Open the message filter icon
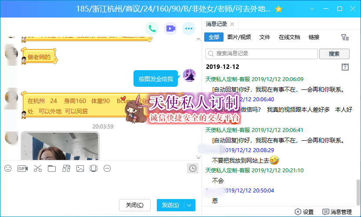This screenshot has height=217, width=361. click(345, 38)
